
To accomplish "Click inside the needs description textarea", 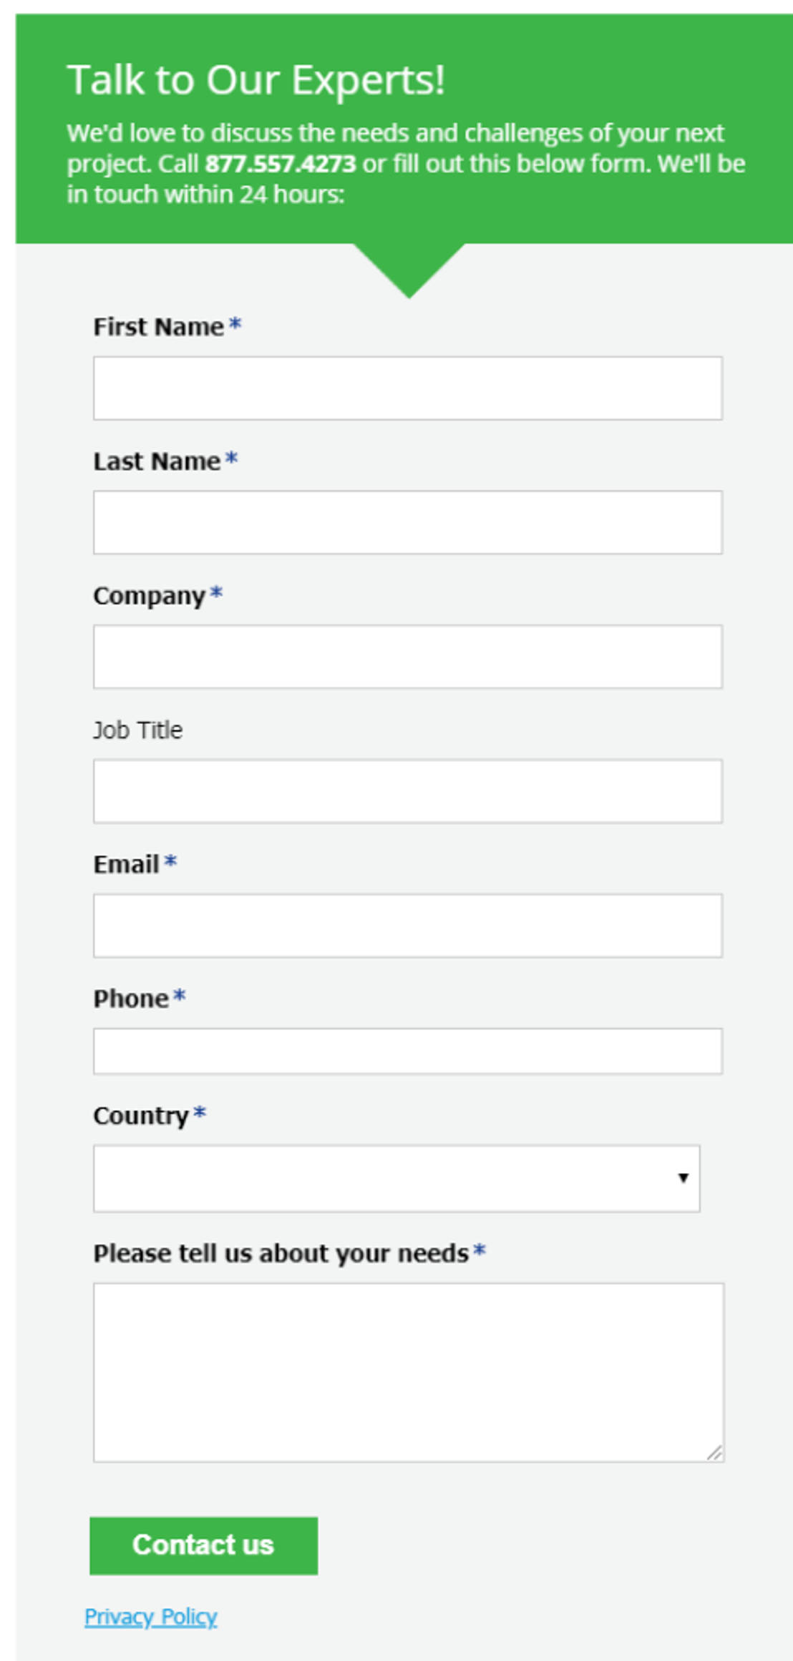I will (x=407, y=1381).
